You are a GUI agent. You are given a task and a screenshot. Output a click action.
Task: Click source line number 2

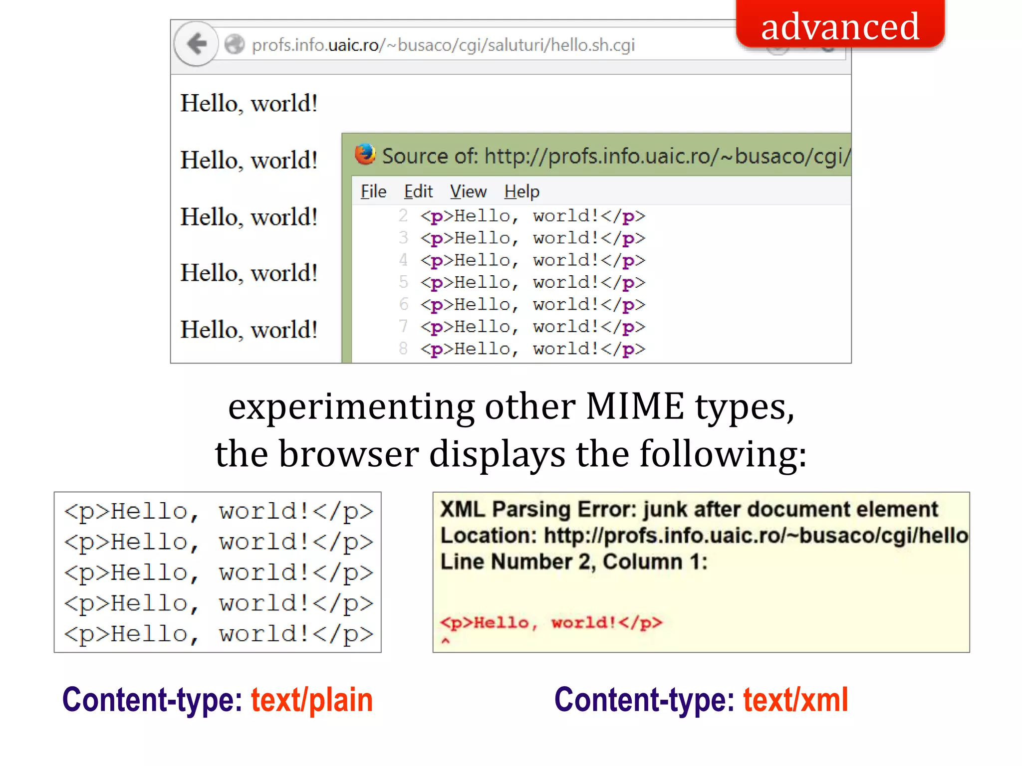tap(403, 215)
